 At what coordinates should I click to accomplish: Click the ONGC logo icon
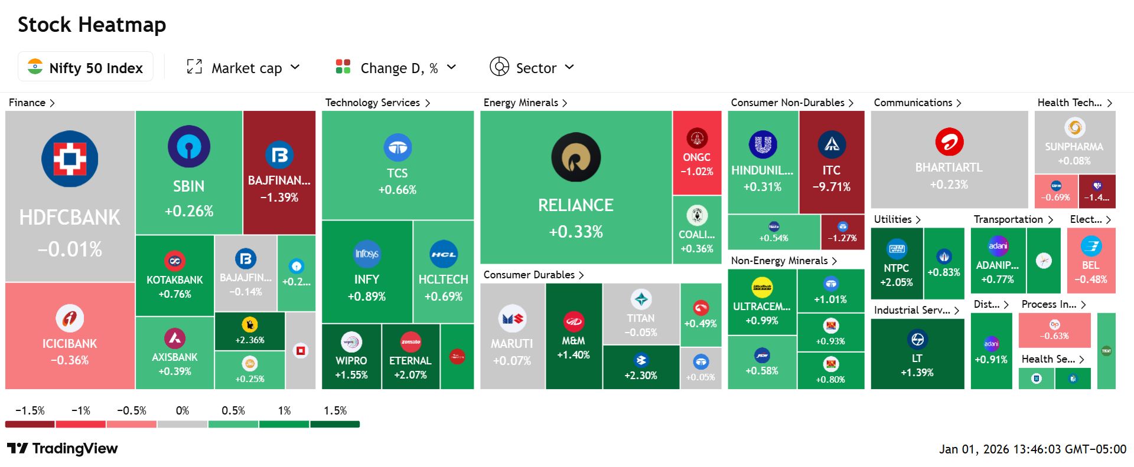697,139
